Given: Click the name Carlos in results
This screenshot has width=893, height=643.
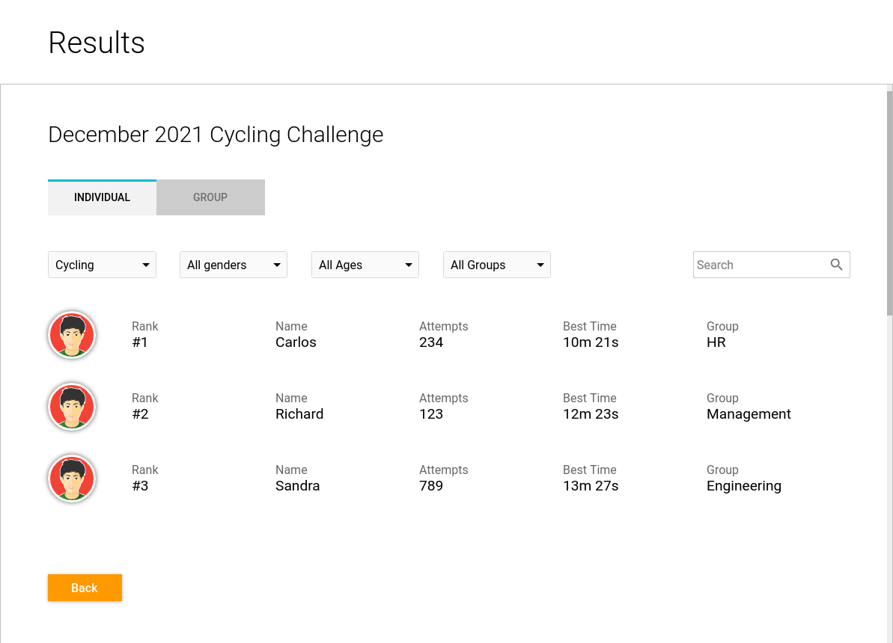Looking at the screenshot, I should tap(296, 342).
